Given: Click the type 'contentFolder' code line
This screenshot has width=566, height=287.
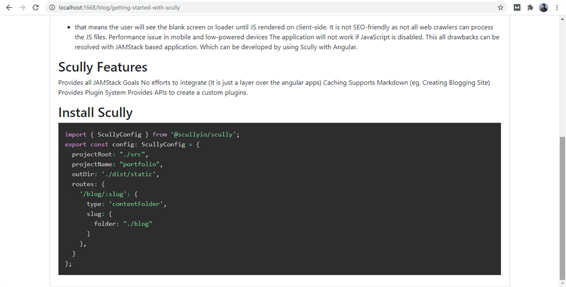Looking at the screenshot, I should point(126,204).
